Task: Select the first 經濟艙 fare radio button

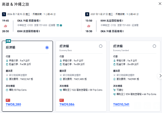Action: (x=47, y=48)
